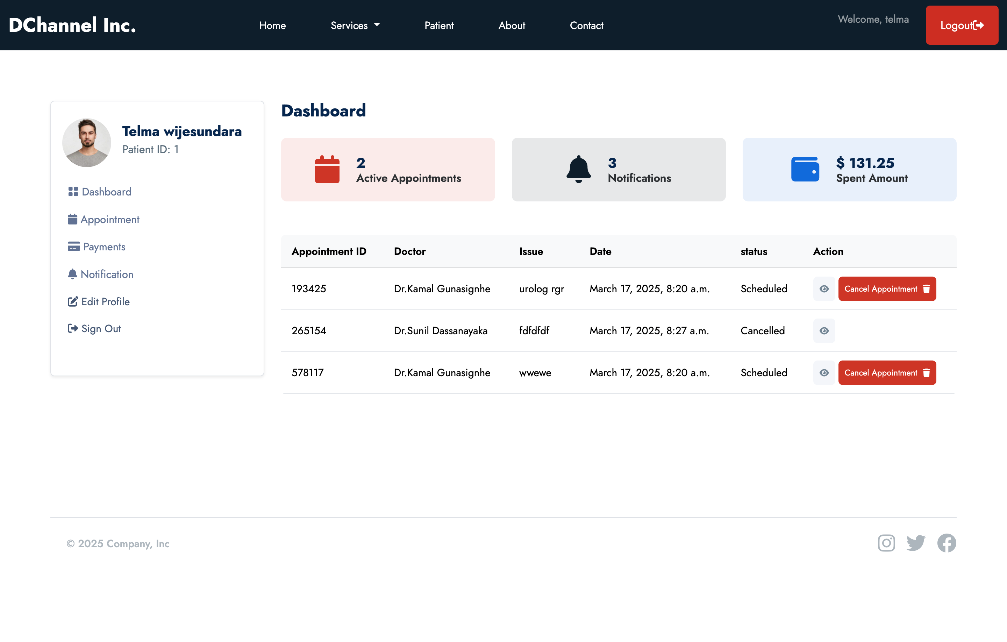Open the Twitter footer icon

click(x=915, y=543)
